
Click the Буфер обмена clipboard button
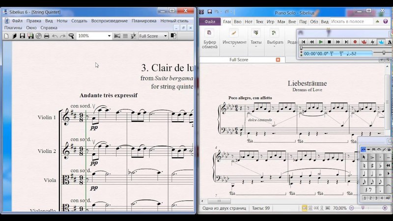(210, 40)
